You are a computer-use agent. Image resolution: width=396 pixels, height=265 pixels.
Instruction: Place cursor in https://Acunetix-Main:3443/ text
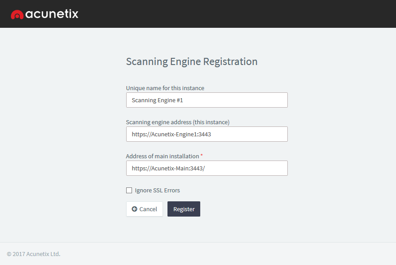pyautogui.click(x=168, y=169)
